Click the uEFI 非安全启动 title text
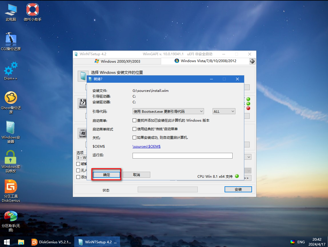 click(x=199, y=54)
